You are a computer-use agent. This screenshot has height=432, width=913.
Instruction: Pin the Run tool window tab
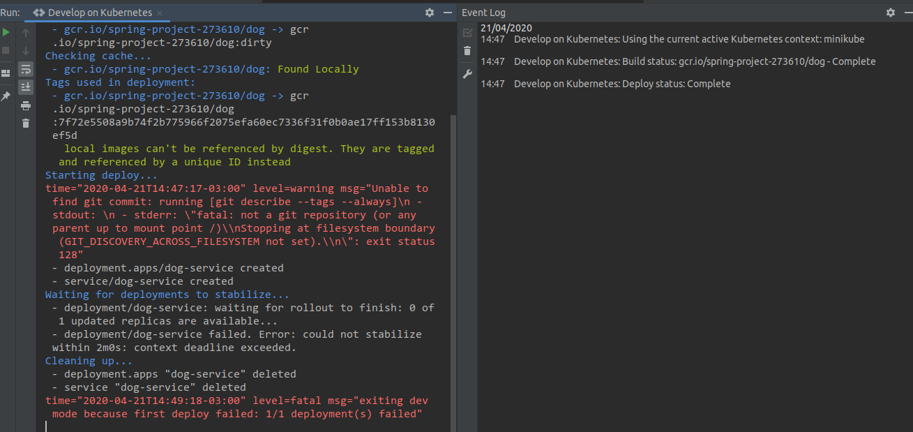(6, 96)
